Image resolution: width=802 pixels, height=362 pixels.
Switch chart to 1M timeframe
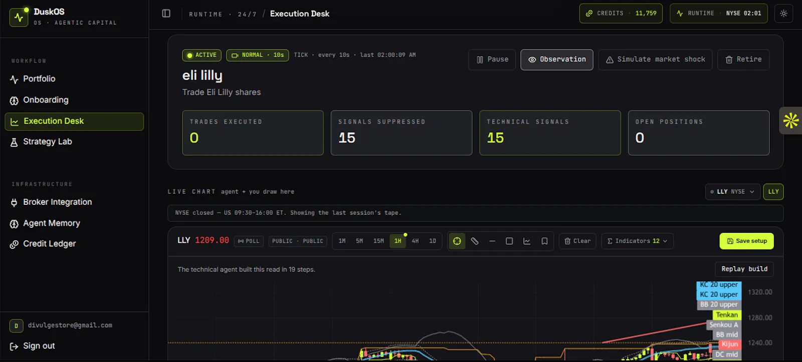342,241
